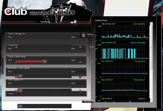Click the current temperature value '39'
This screenshot has height=111, width=163.
pos(146,91)
